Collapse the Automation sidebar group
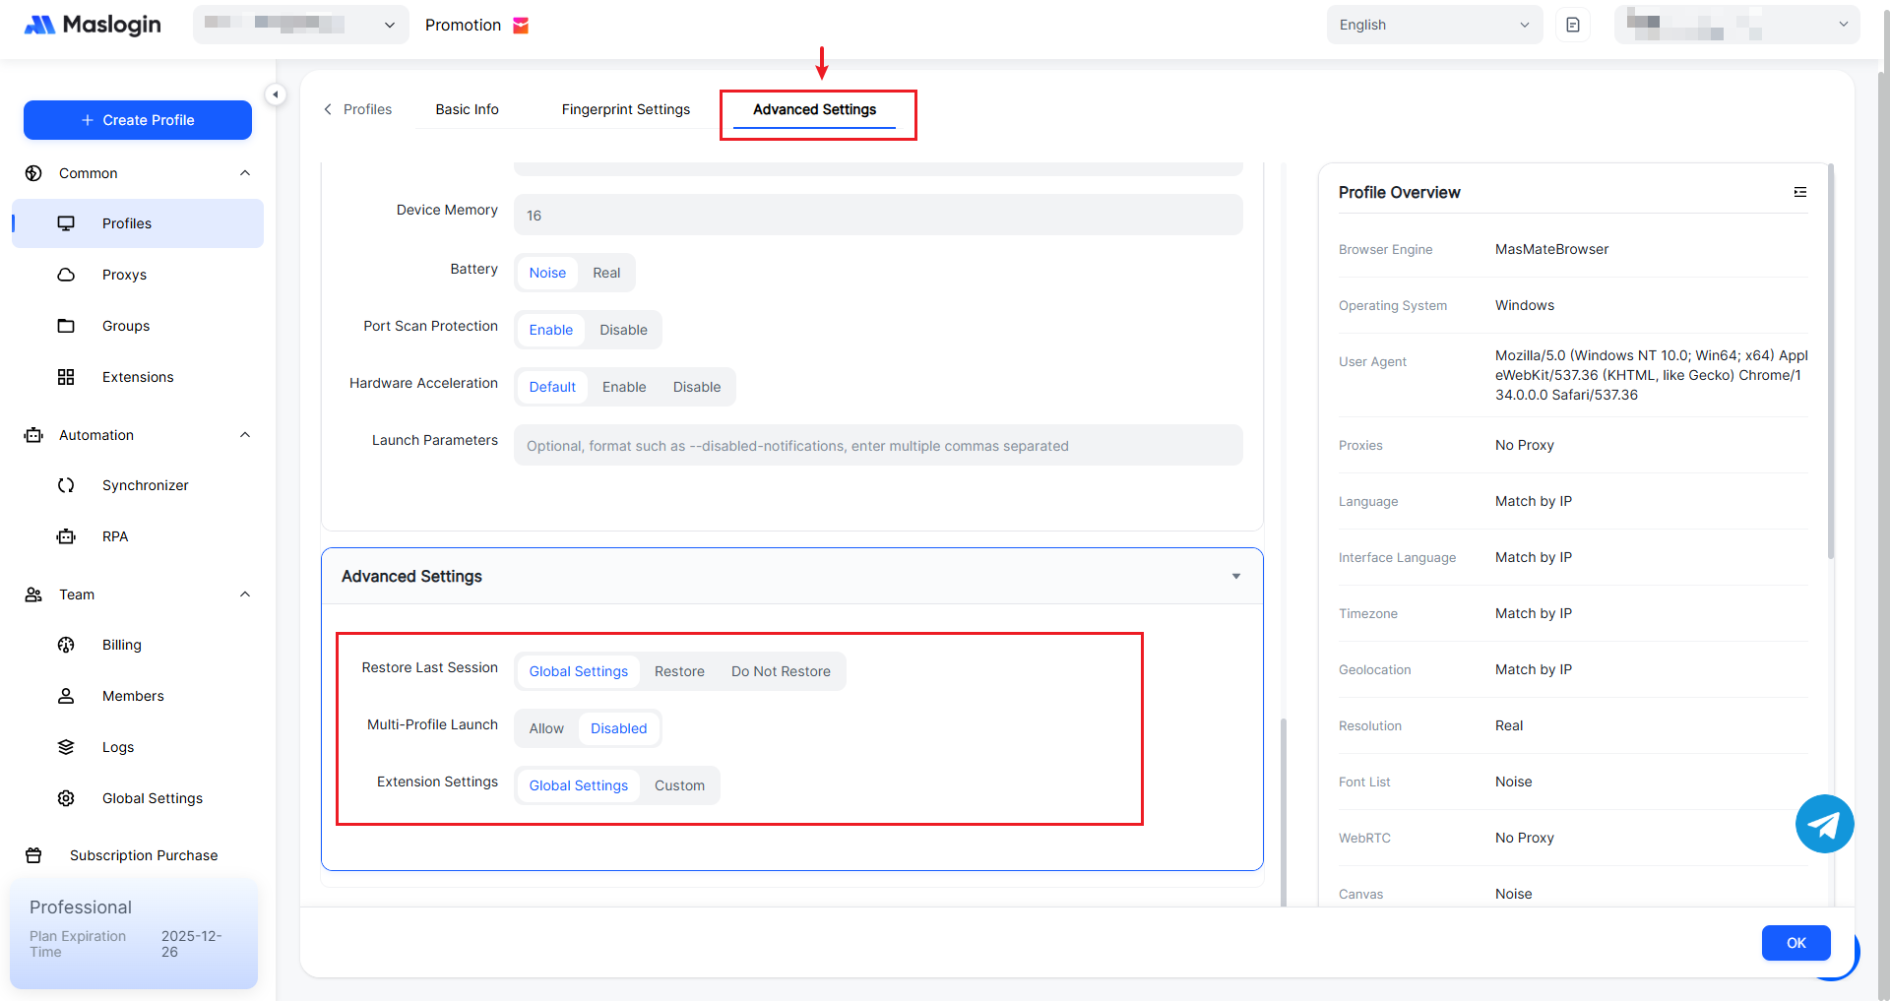This screenshot has width=1890, height=1001. point(245,435)
